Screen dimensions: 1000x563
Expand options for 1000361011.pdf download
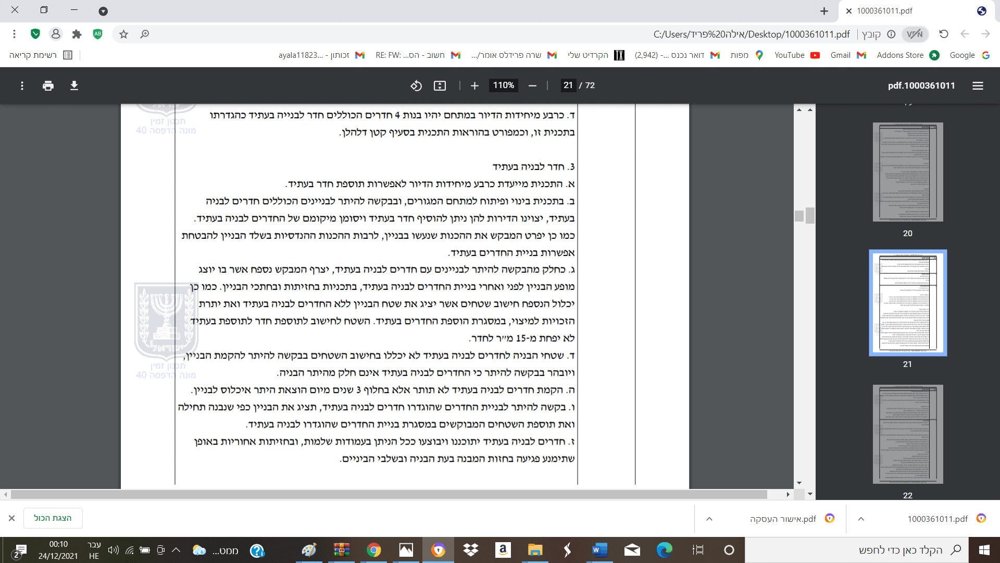pyautogui.click(x=861, y=519)
